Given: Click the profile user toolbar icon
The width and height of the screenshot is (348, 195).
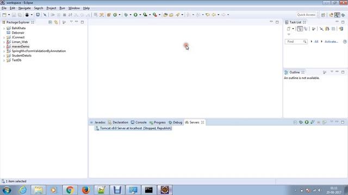Looking at the screenshot, I should click(x=27, y=15).
